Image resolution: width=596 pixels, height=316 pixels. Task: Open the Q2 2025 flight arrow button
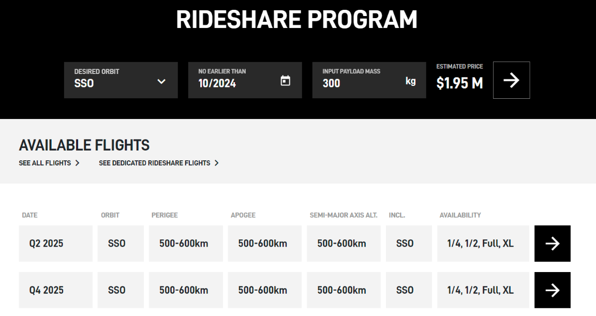[552, 244]
